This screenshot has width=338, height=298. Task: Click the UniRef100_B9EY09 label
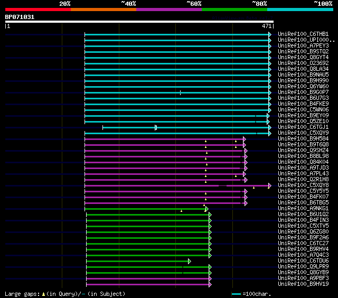click(x=303, y=115)
